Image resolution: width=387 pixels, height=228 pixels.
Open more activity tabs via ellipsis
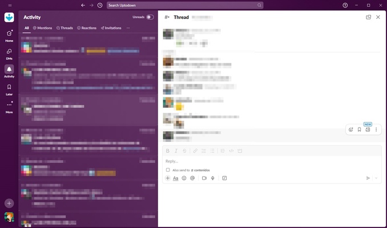pyautogui.click(x=128, y=28)
